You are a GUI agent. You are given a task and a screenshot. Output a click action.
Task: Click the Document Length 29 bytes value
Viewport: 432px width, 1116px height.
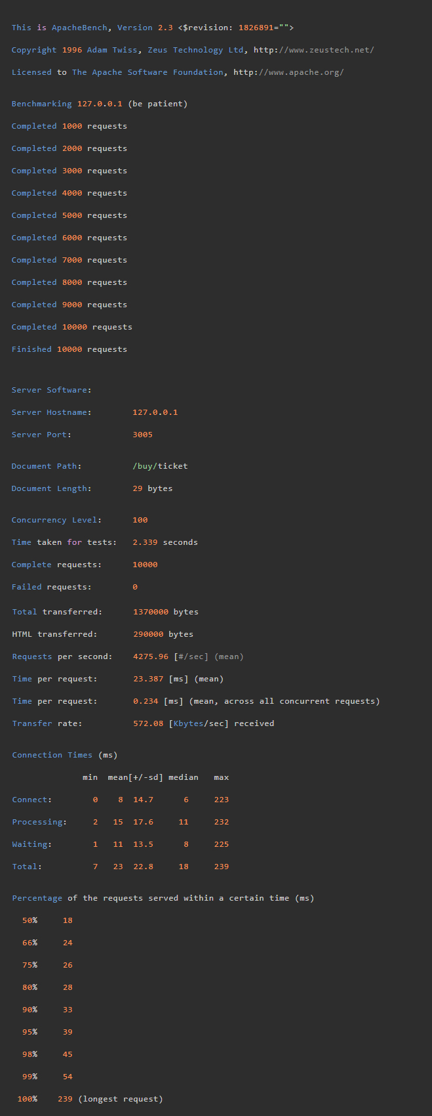(x=152, y=488)
